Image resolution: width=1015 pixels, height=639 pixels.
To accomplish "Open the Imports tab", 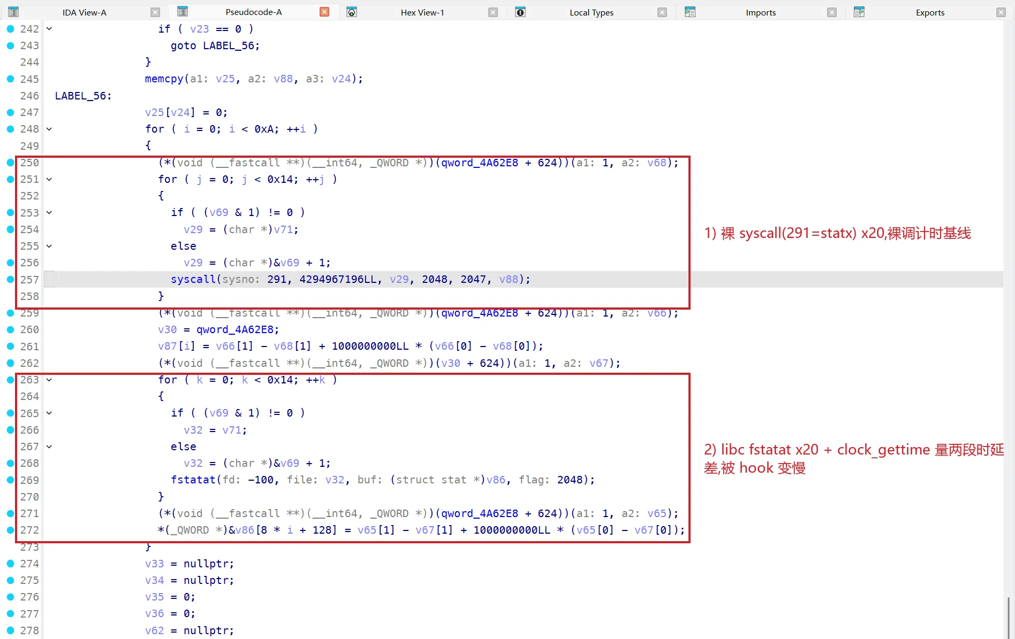I will pyautogui.click(x=761, y=12).
